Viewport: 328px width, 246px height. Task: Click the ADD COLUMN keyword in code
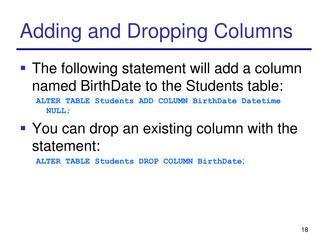[x=163, y=101]
